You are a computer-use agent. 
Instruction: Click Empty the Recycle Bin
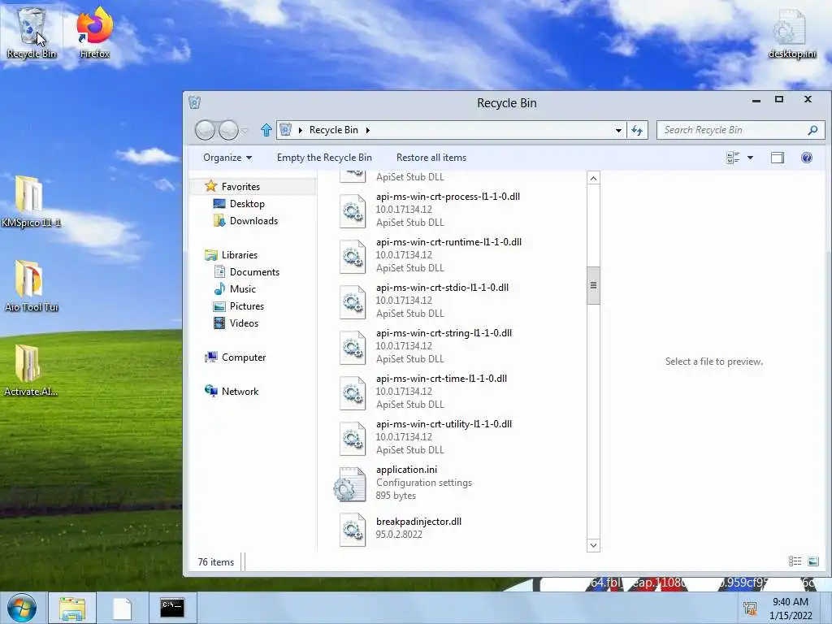click(x=324, y=158)
